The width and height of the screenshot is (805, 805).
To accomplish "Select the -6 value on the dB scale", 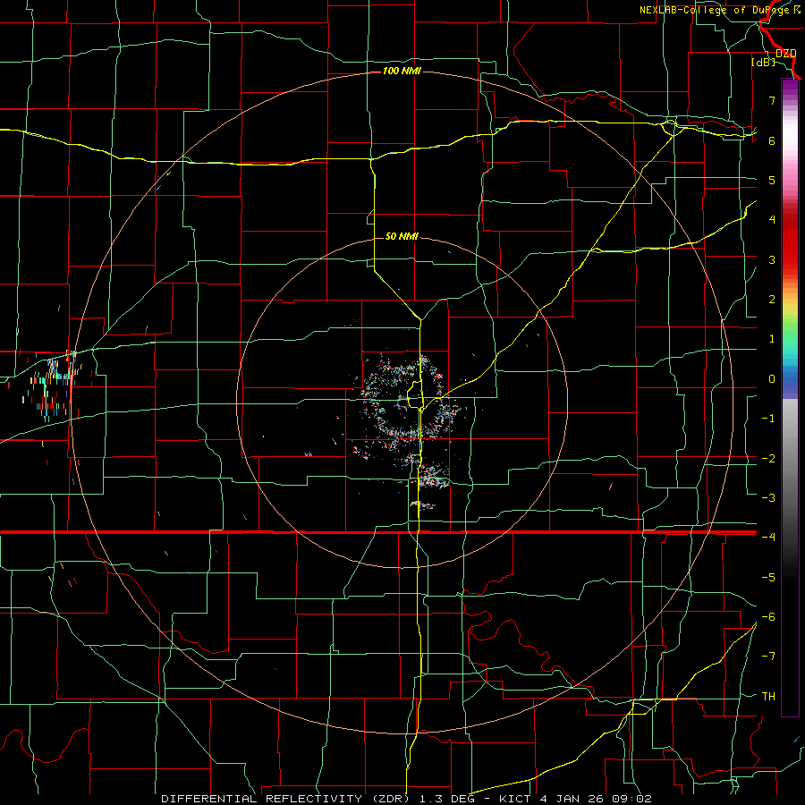I will click(x=768, y=617).
